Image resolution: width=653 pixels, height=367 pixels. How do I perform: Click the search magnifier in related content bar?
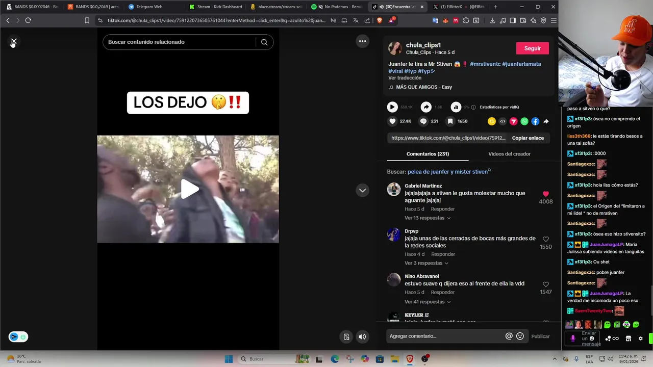264,42
